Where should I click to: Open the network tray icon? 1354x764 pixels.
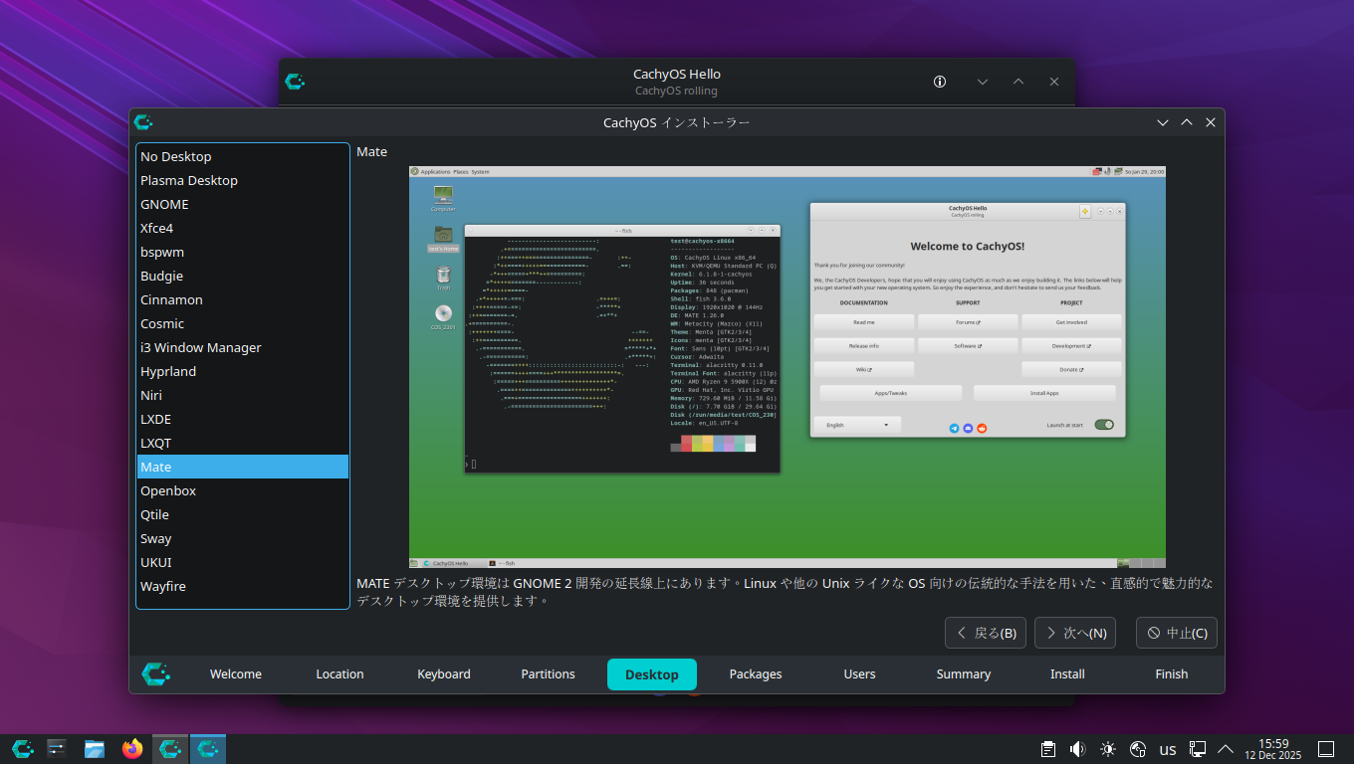point(1198,749)
